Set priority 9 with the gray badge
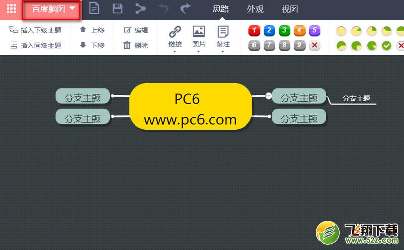The image size is (404, 250). click(299, 45)
